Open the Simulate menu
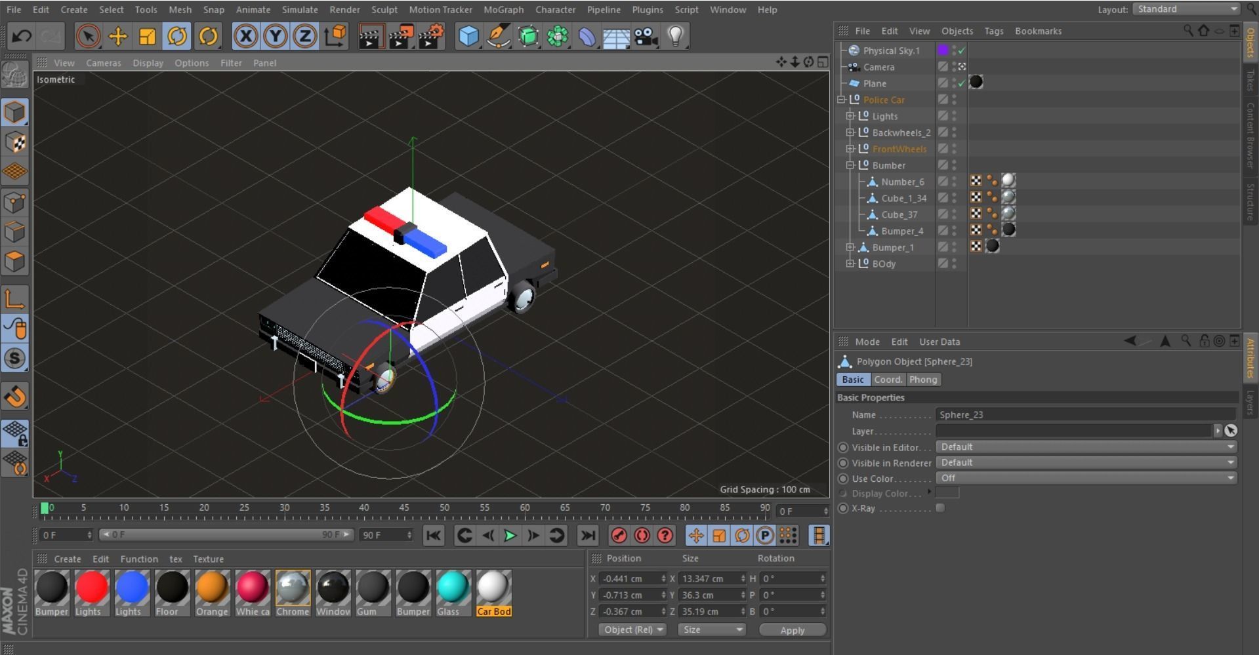Screen dimensions: 1259x655 300,10
